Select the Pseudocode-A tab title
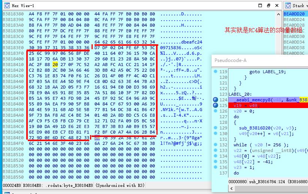The height and width of the screenshot is (194, 308). click(230, 60)
